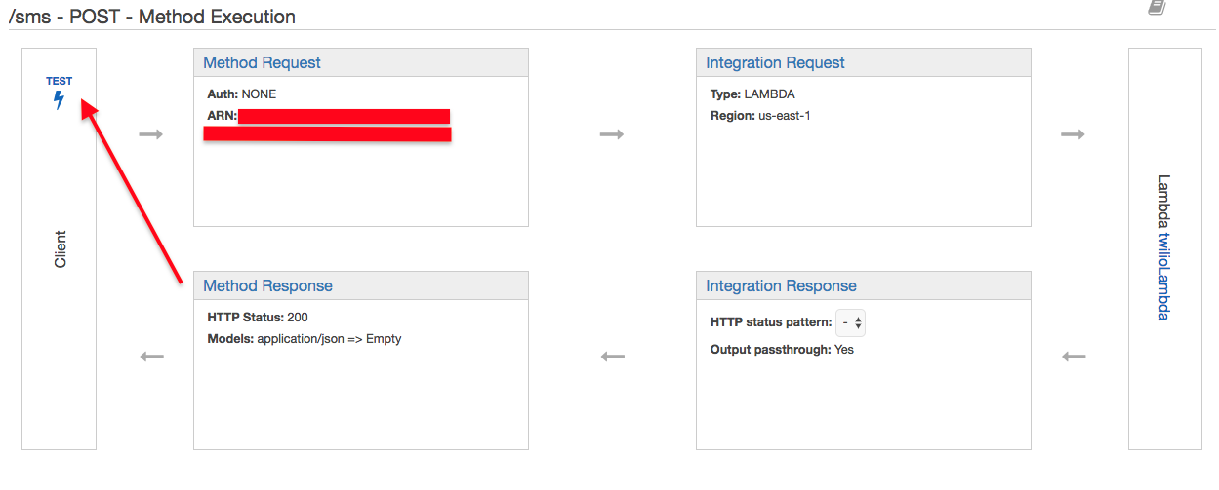Click arrow between Method and Integration Request
The height and width of the screenshot is (490, 1219).
click(611, 133)
